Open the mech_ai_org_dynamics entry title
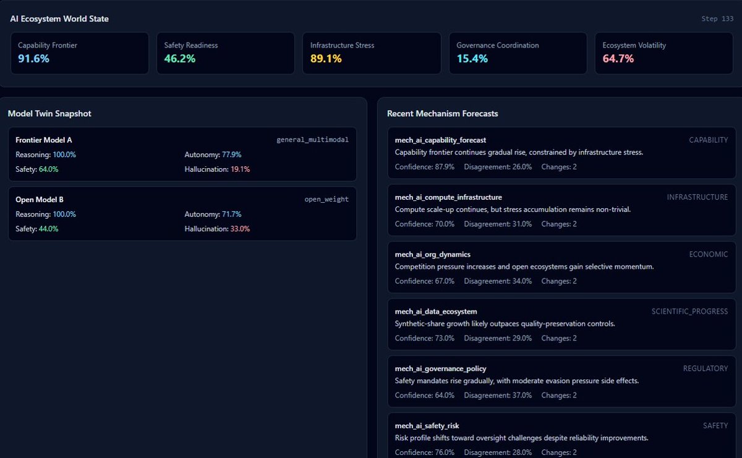Screen dimensions: 742x458 tap(433, 255)
